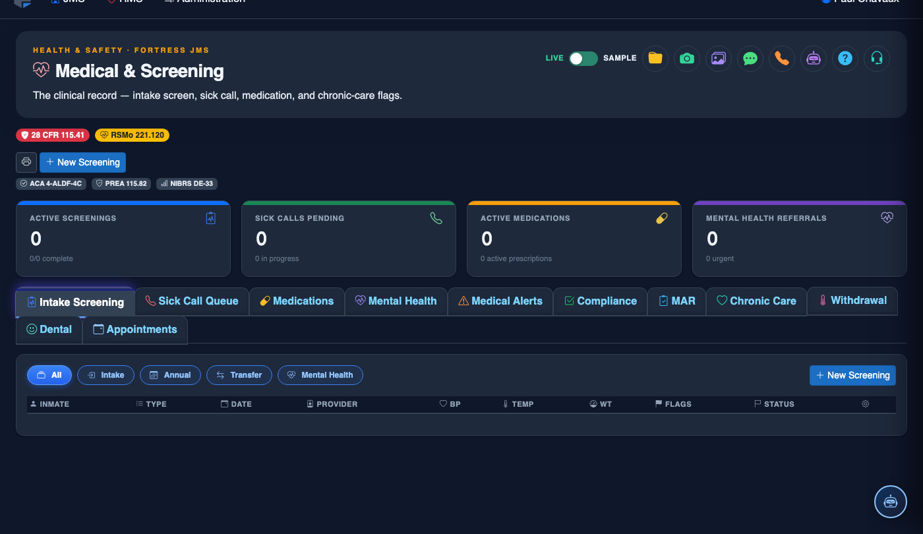
Task: Click the green camera icon
Action: pos(687,58)
